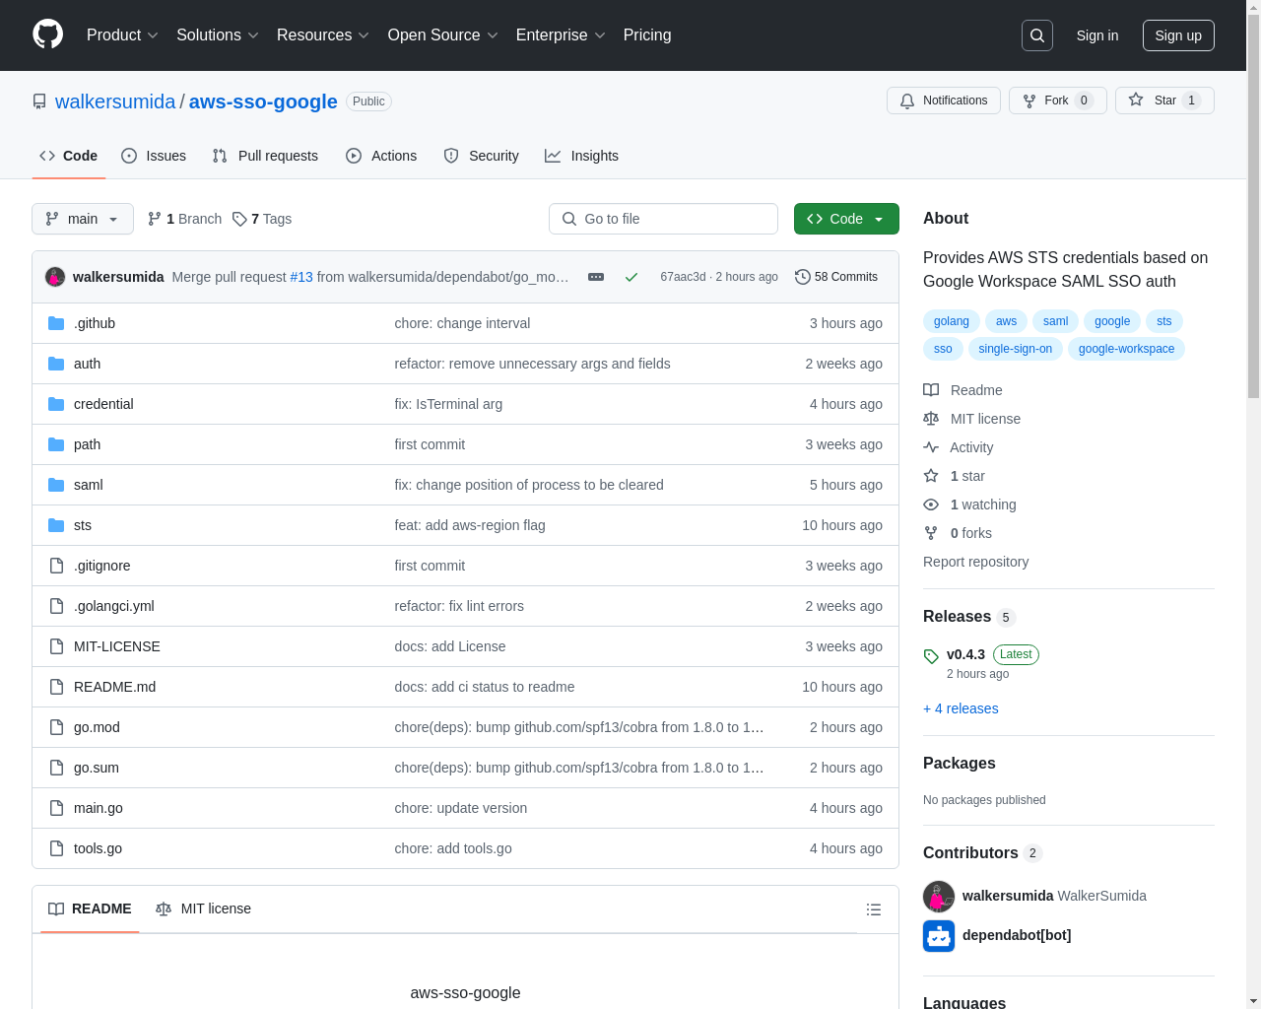
Task: Switch to the Pull requests tab
Action: [x=265, y=156]
